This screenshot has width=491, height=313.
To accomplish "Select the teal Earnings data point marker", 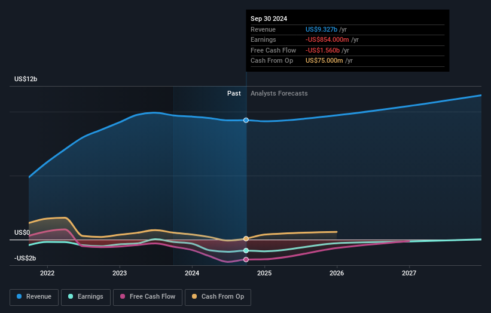I will click(246, 250).
